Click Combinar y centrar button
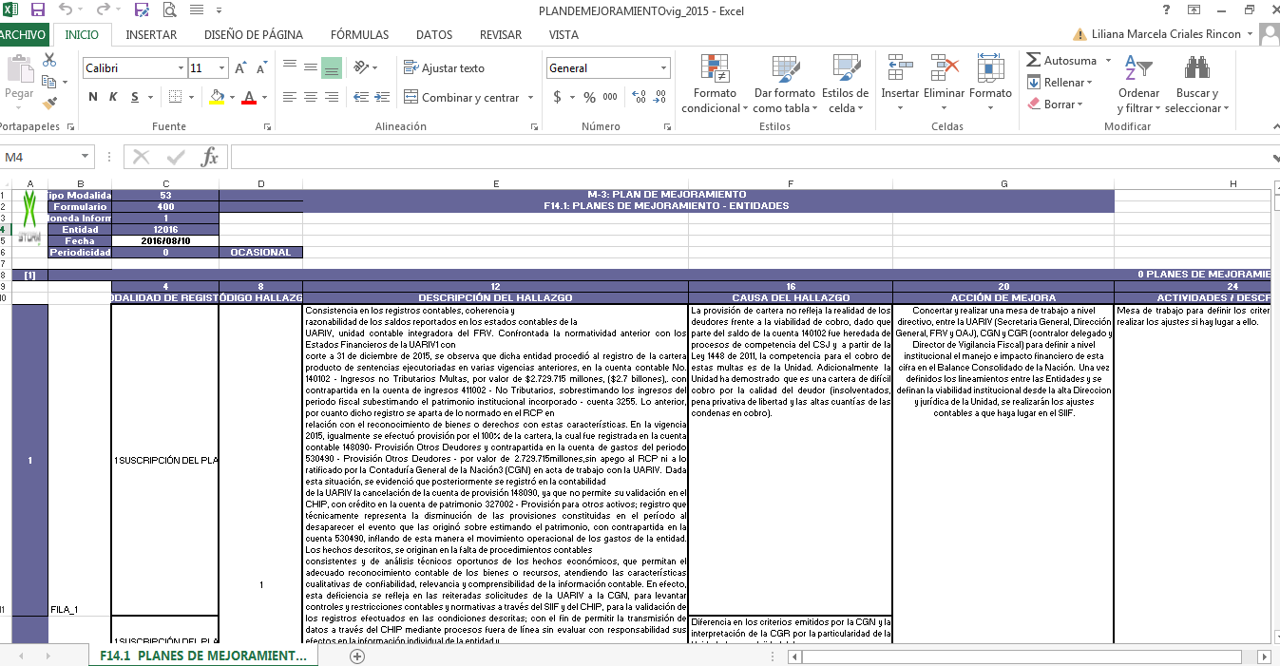This screenshot has width=1280, height=666. [x=462, y=97]
